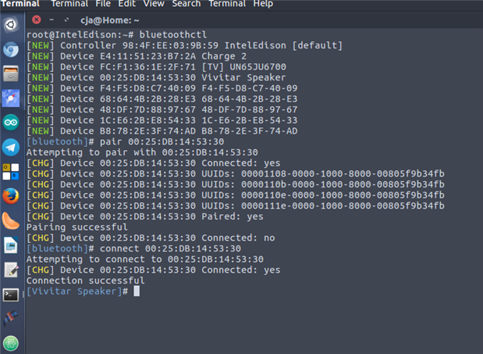Viewport: 483px width, 354px height.
Task: Launch Chromium browser from the dock
Action: click(11, 49)
